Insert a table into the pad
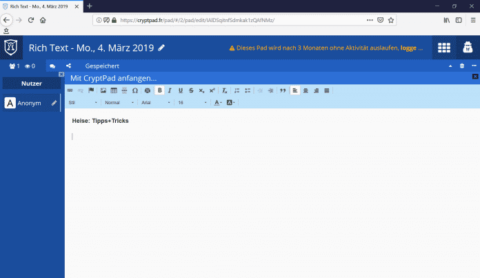This screenshot has height=278, width=480. pyautogui.click(x=114, y=90)
